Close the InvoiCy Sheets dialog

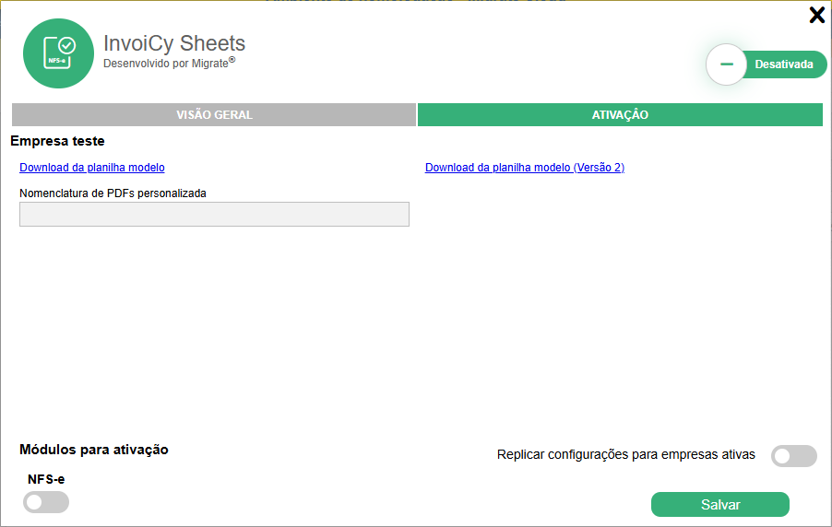click(816, 15)
